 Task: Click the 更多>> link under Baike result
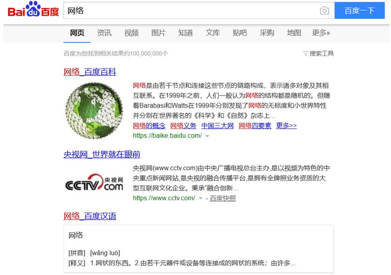(286, 126)
